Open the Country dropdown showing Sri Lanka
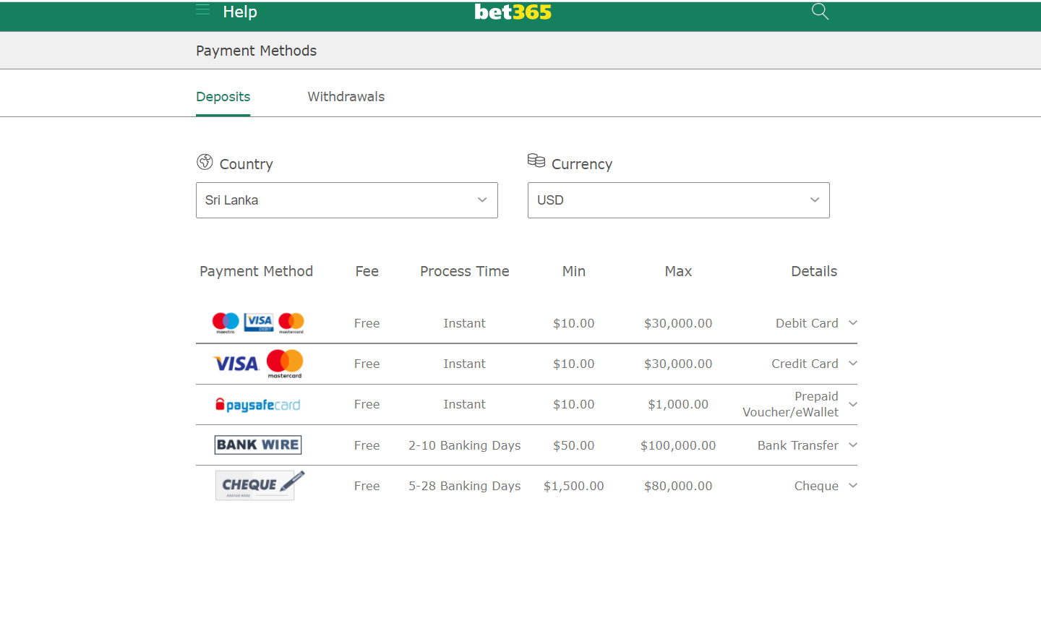This screenshot has width=1041, height=621. click(x=347, y=200)
